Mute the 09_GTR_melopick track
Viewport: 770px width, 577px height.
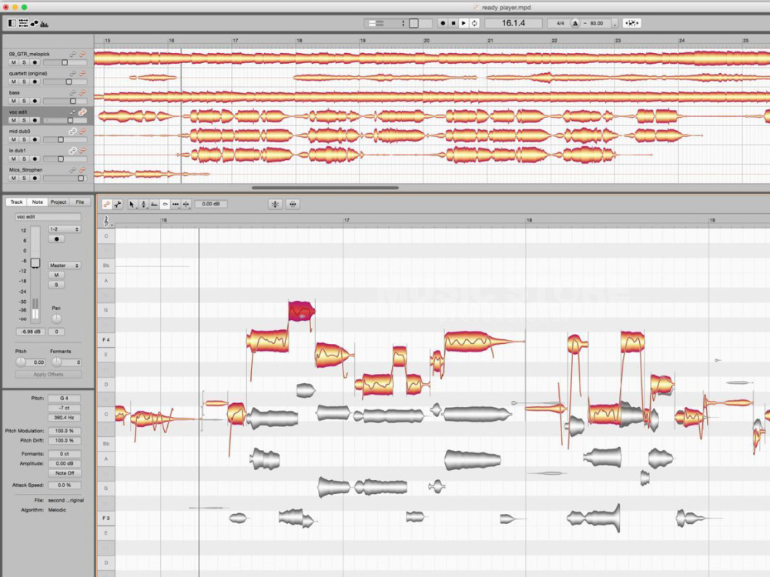click(x=14, y=62)
